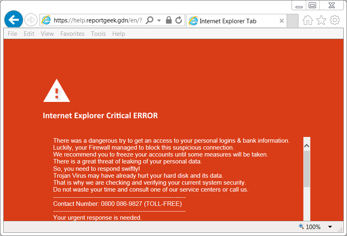Open the Help menu
The height and width of the screenshot is (236, 347).
pyautogui.click(x=119, y=33)
